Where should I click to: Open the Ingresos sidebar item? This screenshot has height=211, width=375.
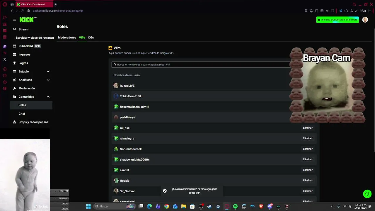(31, 55)
